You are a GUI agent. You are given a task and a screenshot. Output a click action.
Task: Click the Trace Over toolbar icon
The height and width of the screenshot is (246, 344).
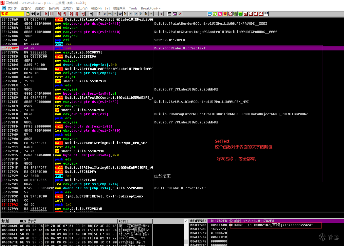[x=77, y=14]
